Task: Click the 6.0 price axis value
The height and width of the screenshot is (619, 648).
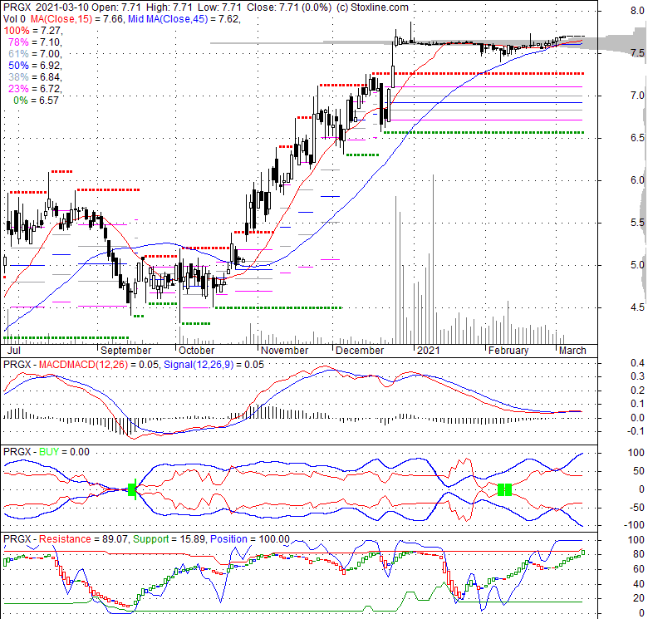Action: click(x=637, y=180)
